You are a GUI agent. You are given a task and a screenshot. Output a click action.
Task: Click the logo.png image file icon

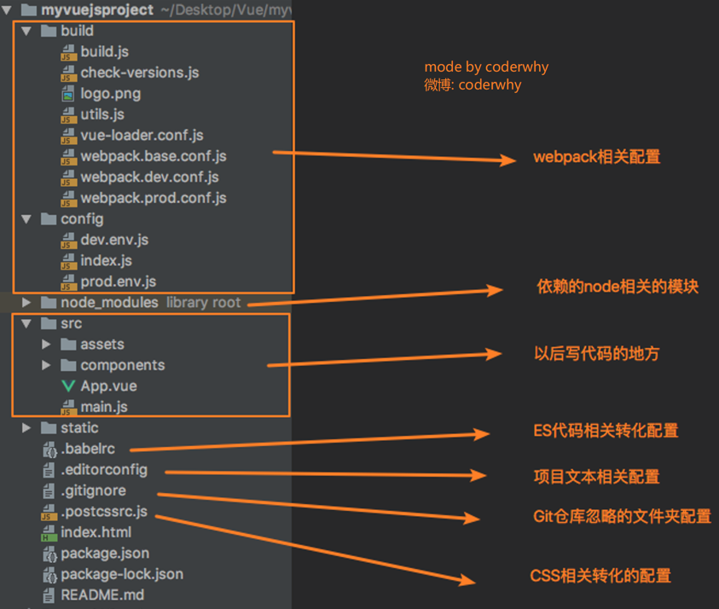[x=68, y=94]
